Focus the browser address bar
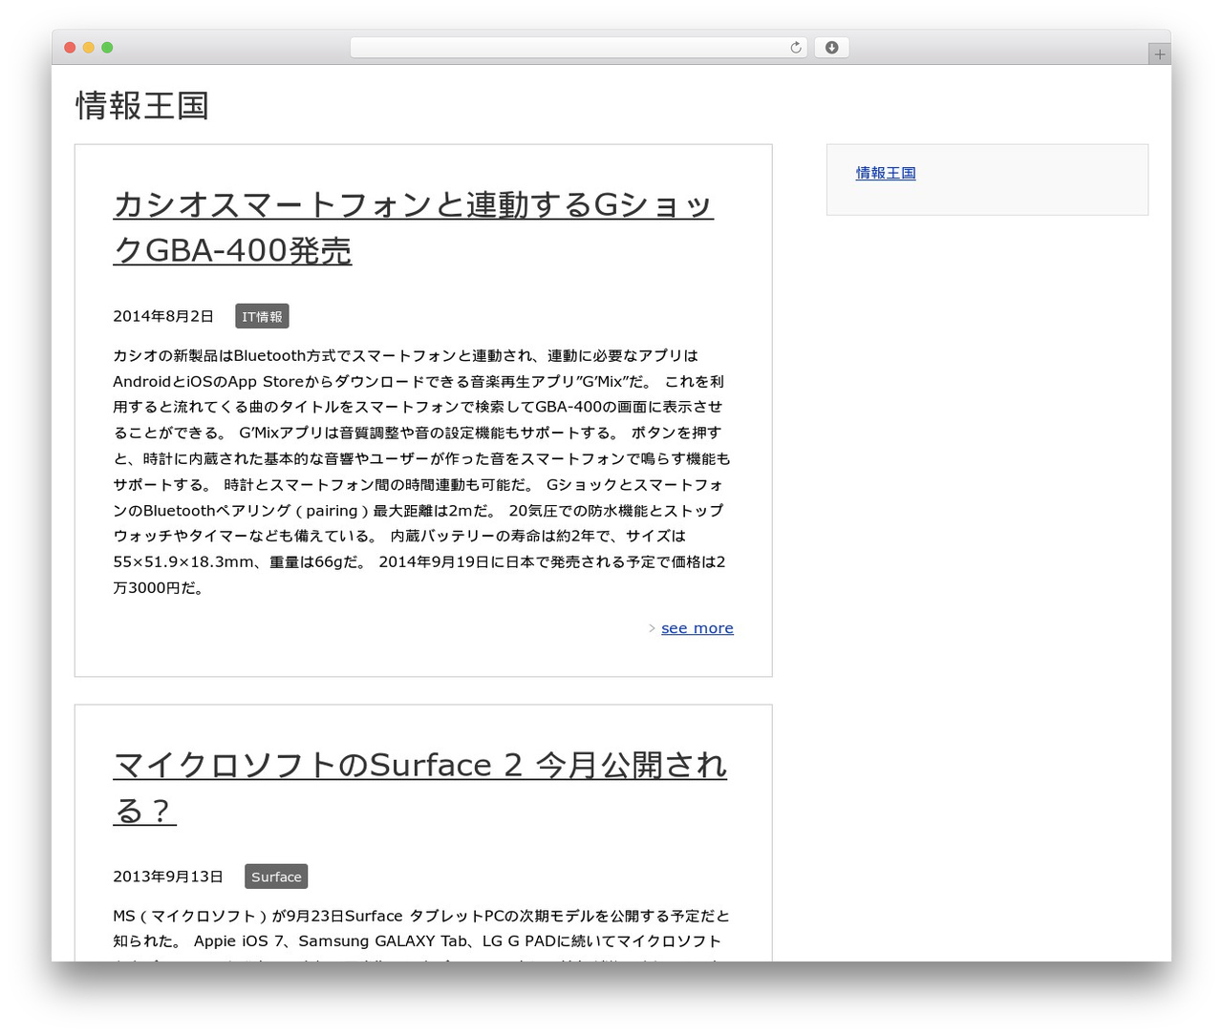Image resolution: width=1223 pixels, height=1035 pixels. tap(579, 48)
